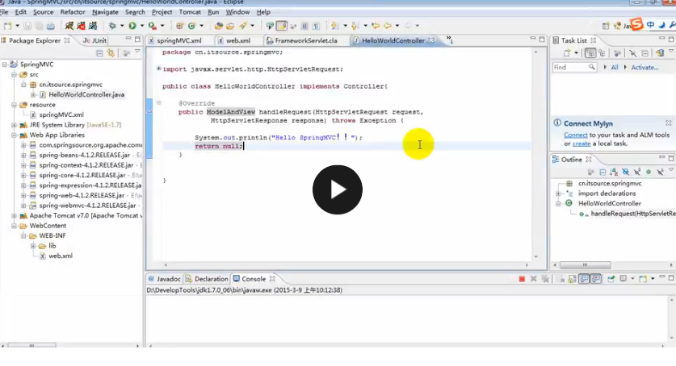Click the Debug bug toolbar icon

click(x=112, y=26)
